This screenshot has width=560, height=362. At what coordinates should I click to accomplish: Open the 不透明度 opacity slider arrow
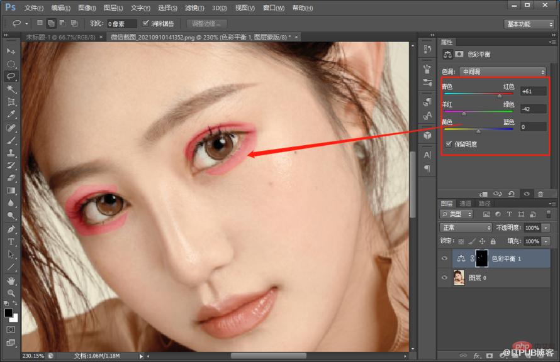pyautogui.click(x=546, y=228)
